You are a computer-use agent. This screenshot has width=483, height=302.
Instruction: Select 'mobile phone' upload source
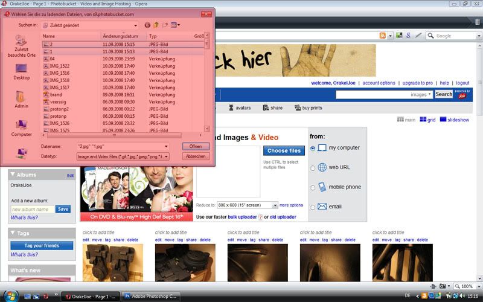click(x=313, y=188)
